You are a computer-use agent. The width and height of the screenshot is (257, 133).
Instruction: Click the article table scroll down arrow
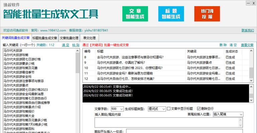(251, 80)
